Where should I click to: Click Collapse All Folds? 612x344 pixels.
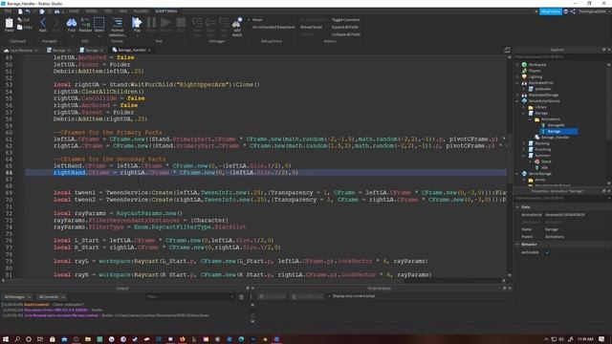[x=346, y=34]
